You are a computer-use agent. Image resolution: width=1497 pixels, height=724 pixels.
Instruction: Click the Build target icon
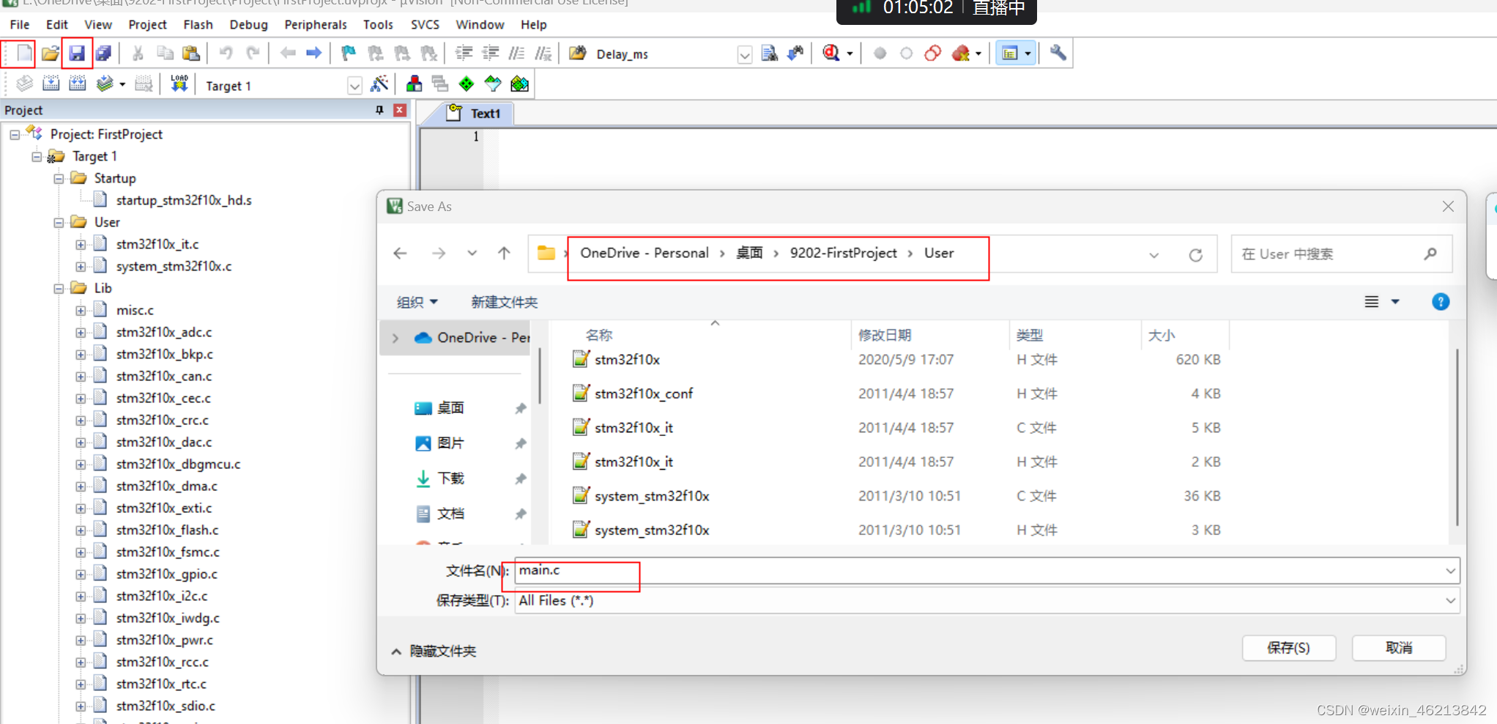(51, 84)
